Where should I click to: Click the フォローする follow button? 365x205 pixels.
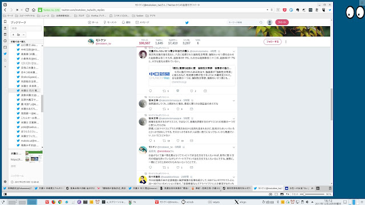coord(273,42)
